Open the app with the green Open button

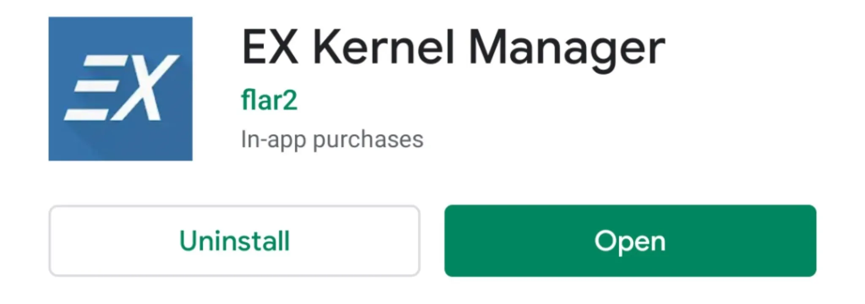pyautogui.click(x=630, y=241)
